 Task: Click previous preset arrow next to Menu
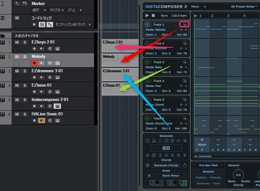pyautogui.click(x=205, y=7)
